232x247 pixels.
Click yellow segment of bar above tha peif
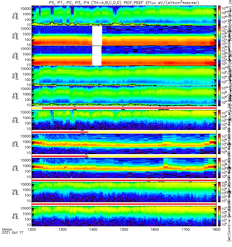point(37,108)
